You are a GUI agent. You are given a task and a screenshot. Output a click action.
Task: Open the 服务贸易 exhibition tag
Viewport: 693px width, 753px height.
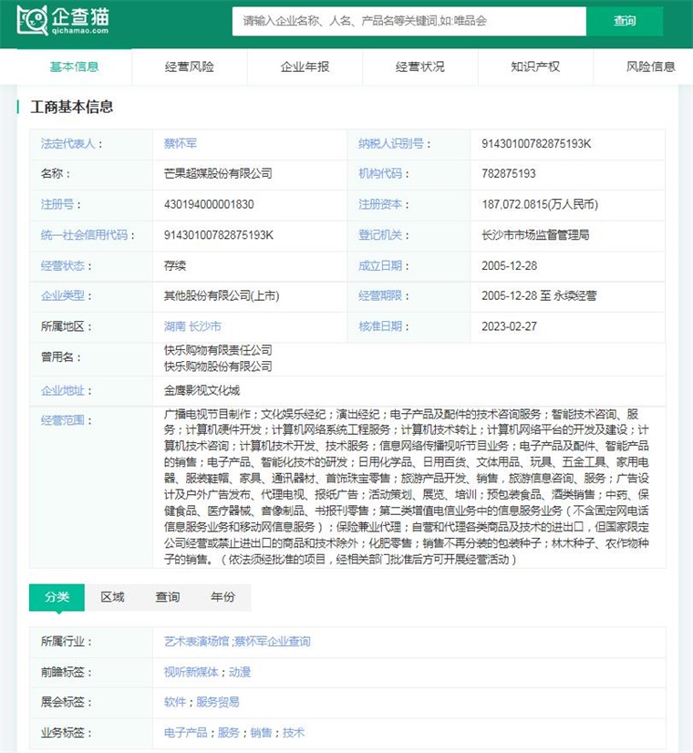[218, 702]
